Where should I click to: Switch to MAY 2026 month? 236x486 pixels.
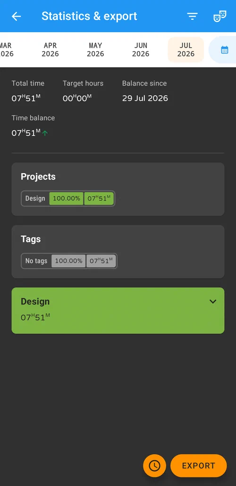coord(95,50)
